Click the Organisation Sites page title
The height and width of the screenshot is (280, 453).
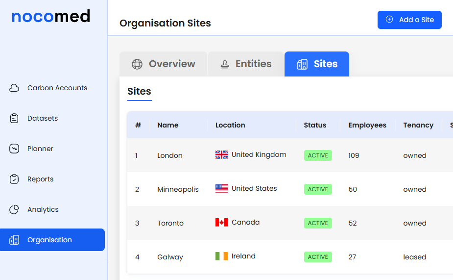tap(165, 23)
